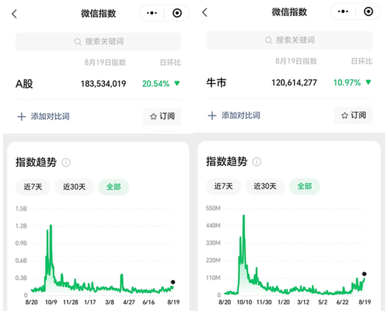388x314 pixels.
Task: Subscribe to the A股 index
Action: (x=162, y=116)
